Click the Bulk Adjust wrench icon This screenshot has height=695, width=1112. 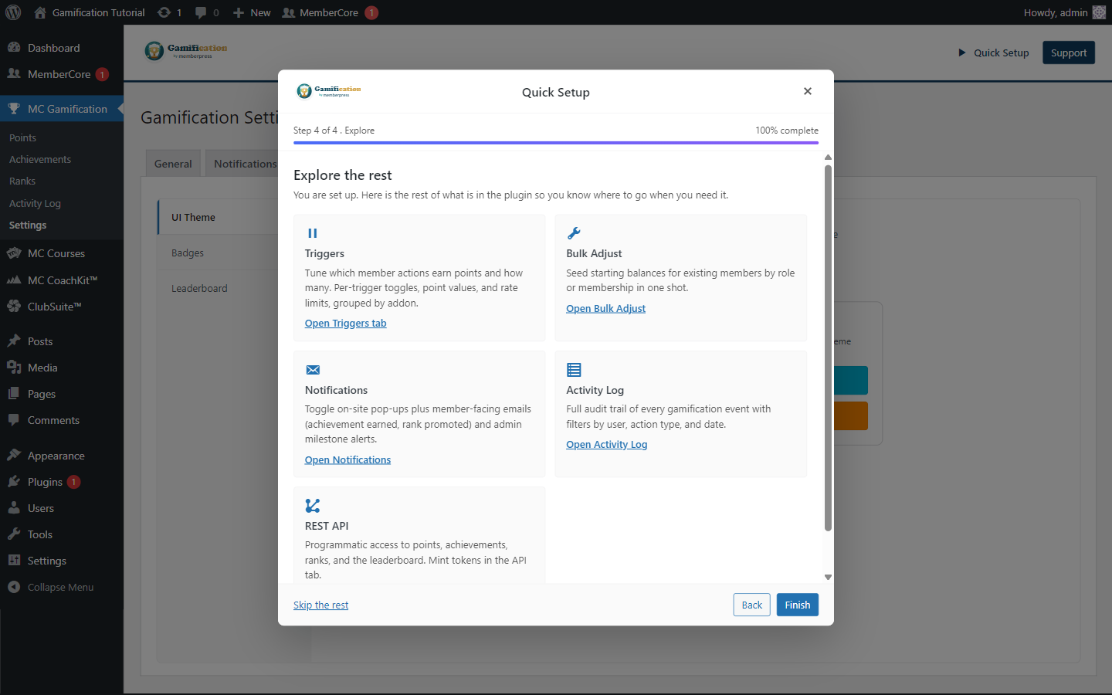click(x=574, y=233)
